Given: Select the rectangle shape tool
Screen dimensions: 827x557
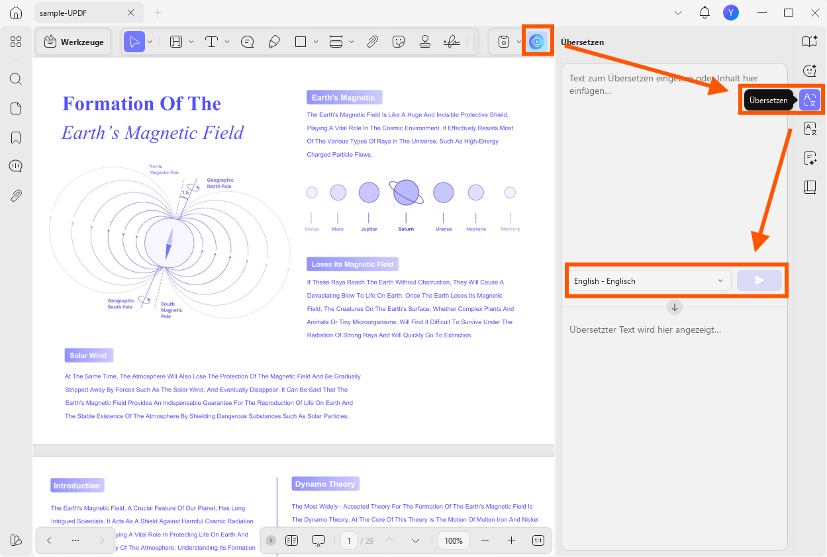Looking at the screenshot, I should tap(301, 42).
